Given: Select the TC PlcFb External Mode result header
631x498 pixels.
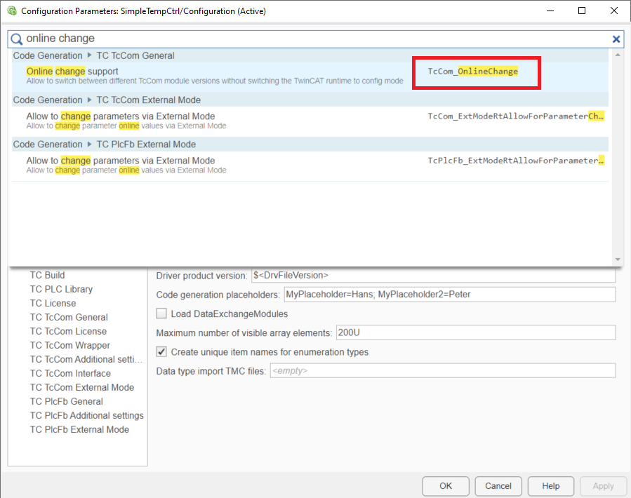Looking at the screenshot, I should point(146,144).
